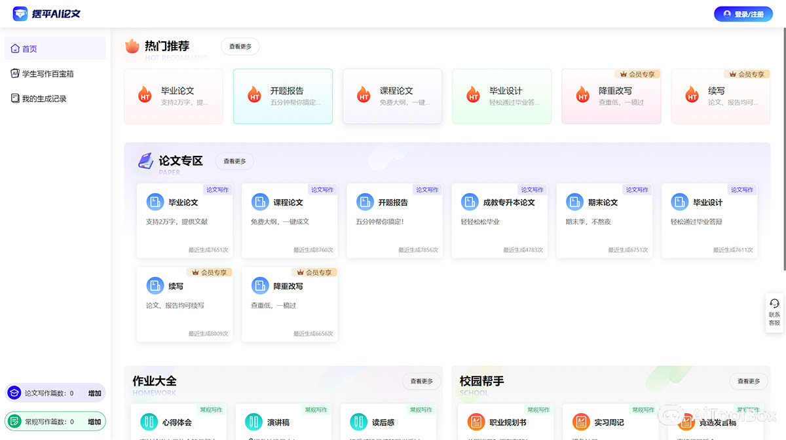Click the 登录/注册 button
786x440 pixels.
pyautogui.click(x=743, y=14)
